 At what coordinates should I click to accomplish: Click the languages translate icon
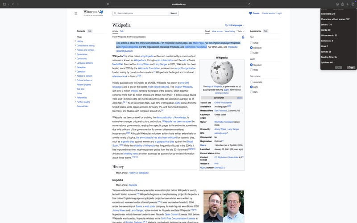(226, 25)
